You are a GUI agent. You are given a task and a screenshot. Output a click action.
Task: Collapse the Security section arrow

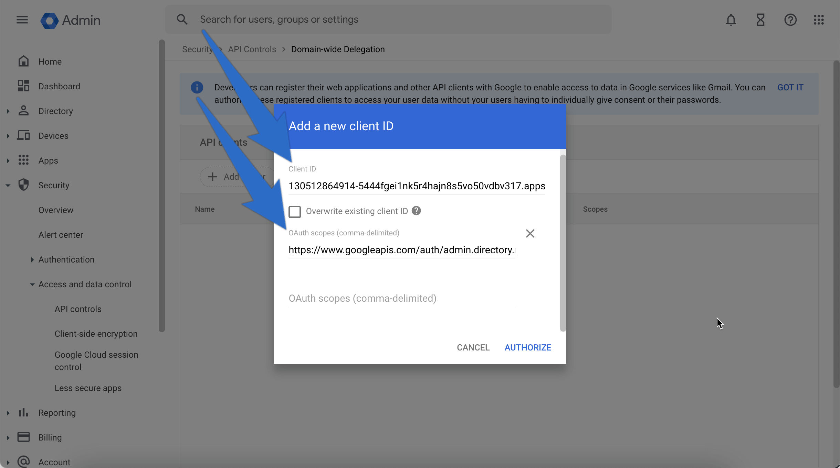coord(8,185)
